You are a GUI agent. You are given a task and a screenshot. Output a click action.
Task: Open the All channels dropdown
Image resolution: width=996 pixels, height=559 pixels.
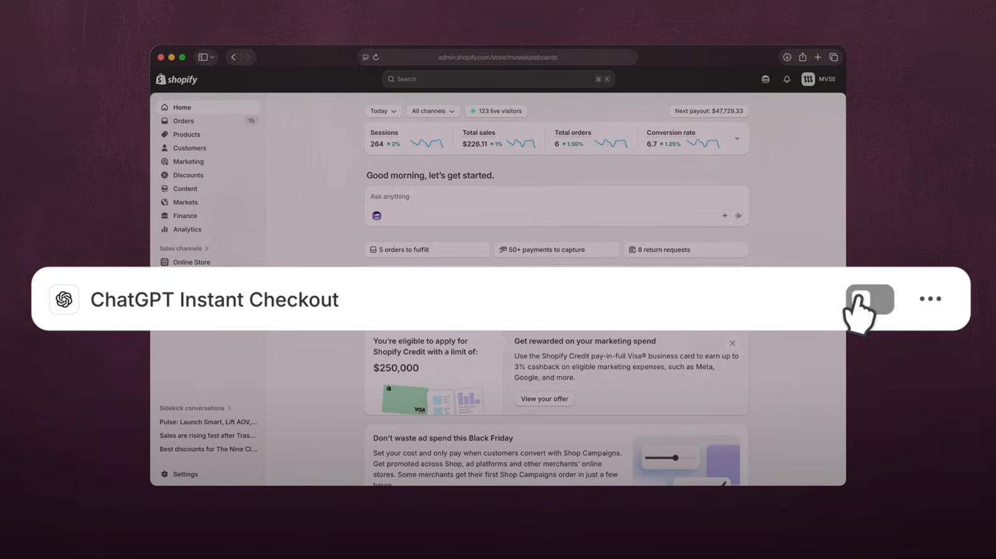433,111
